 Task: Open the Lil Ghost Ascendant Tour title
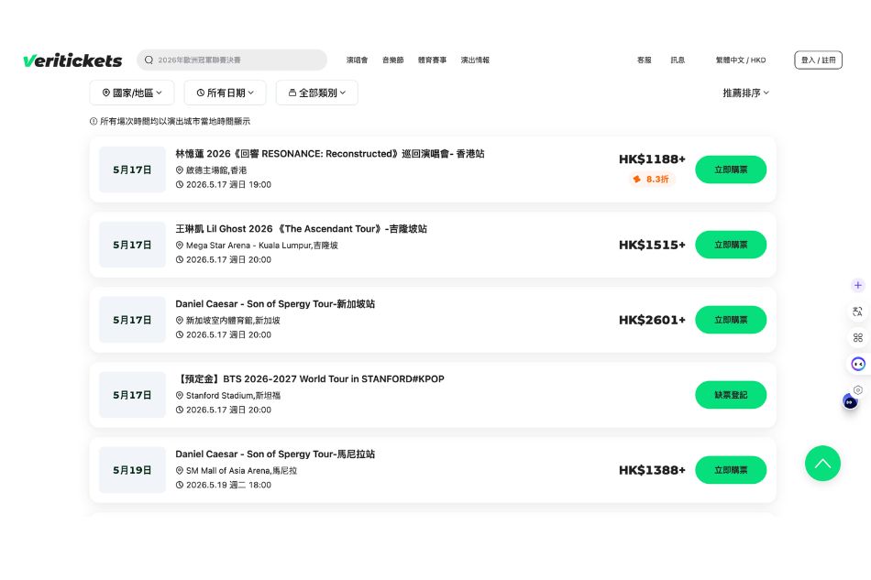[x=301, y=229]
